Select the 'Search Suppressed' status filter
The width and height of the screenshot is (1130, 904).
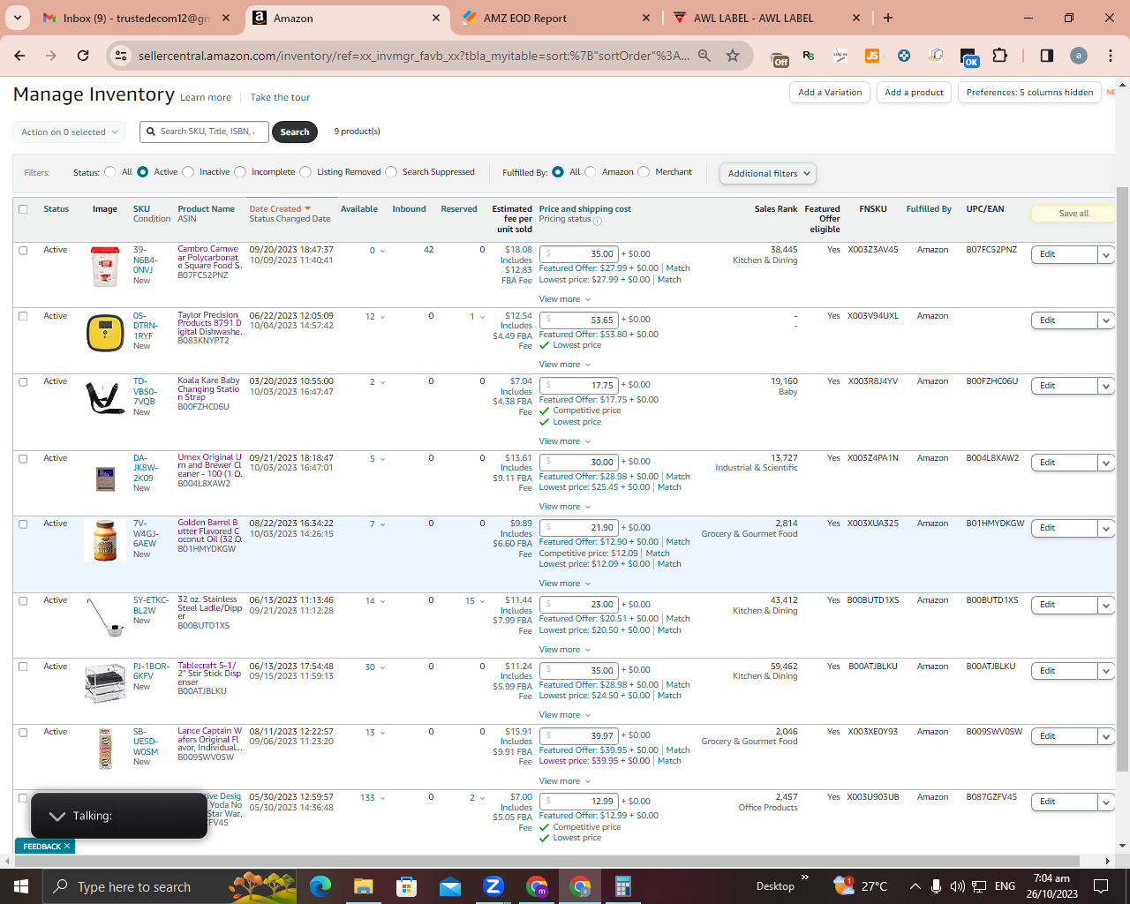391,172
